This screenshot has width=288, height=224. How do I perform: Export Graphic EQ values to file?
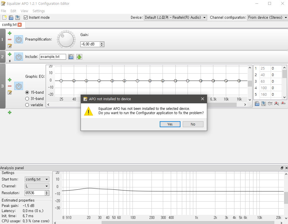pyautogui.click(x=264, y=104)
